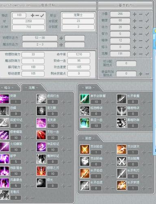
Task: Select the grey crossed swords skill icon
Action: click(x=121, y=161)
